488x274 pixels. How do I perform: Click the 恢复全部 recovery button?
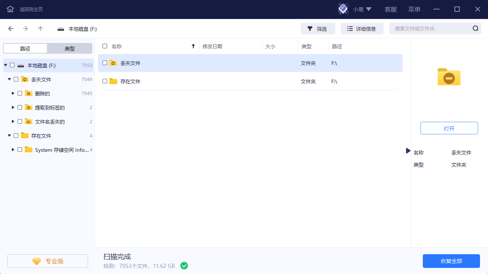pos(451,261)
